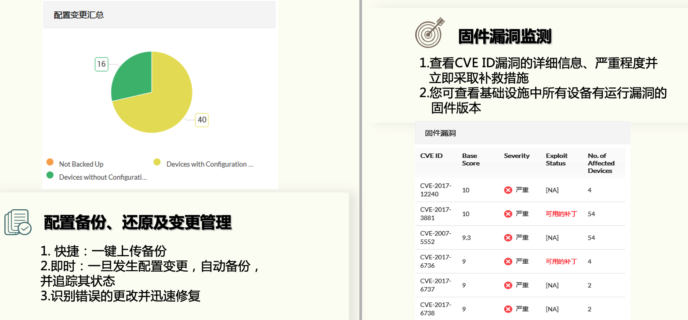Image resolution: width=688 pixels, height=320 pixels.
Task: Open CVE-2017-12240 vulnerability details
Action: coord(436,190)
